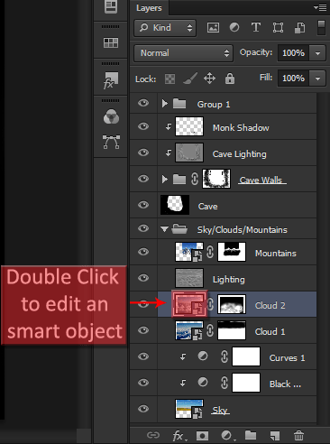The width and height of the screenshot is (330, 444).
Task: Open the Kind filter dropdown
Action: 165,28
